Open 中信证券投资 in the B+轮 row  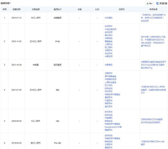pos(111,29)
